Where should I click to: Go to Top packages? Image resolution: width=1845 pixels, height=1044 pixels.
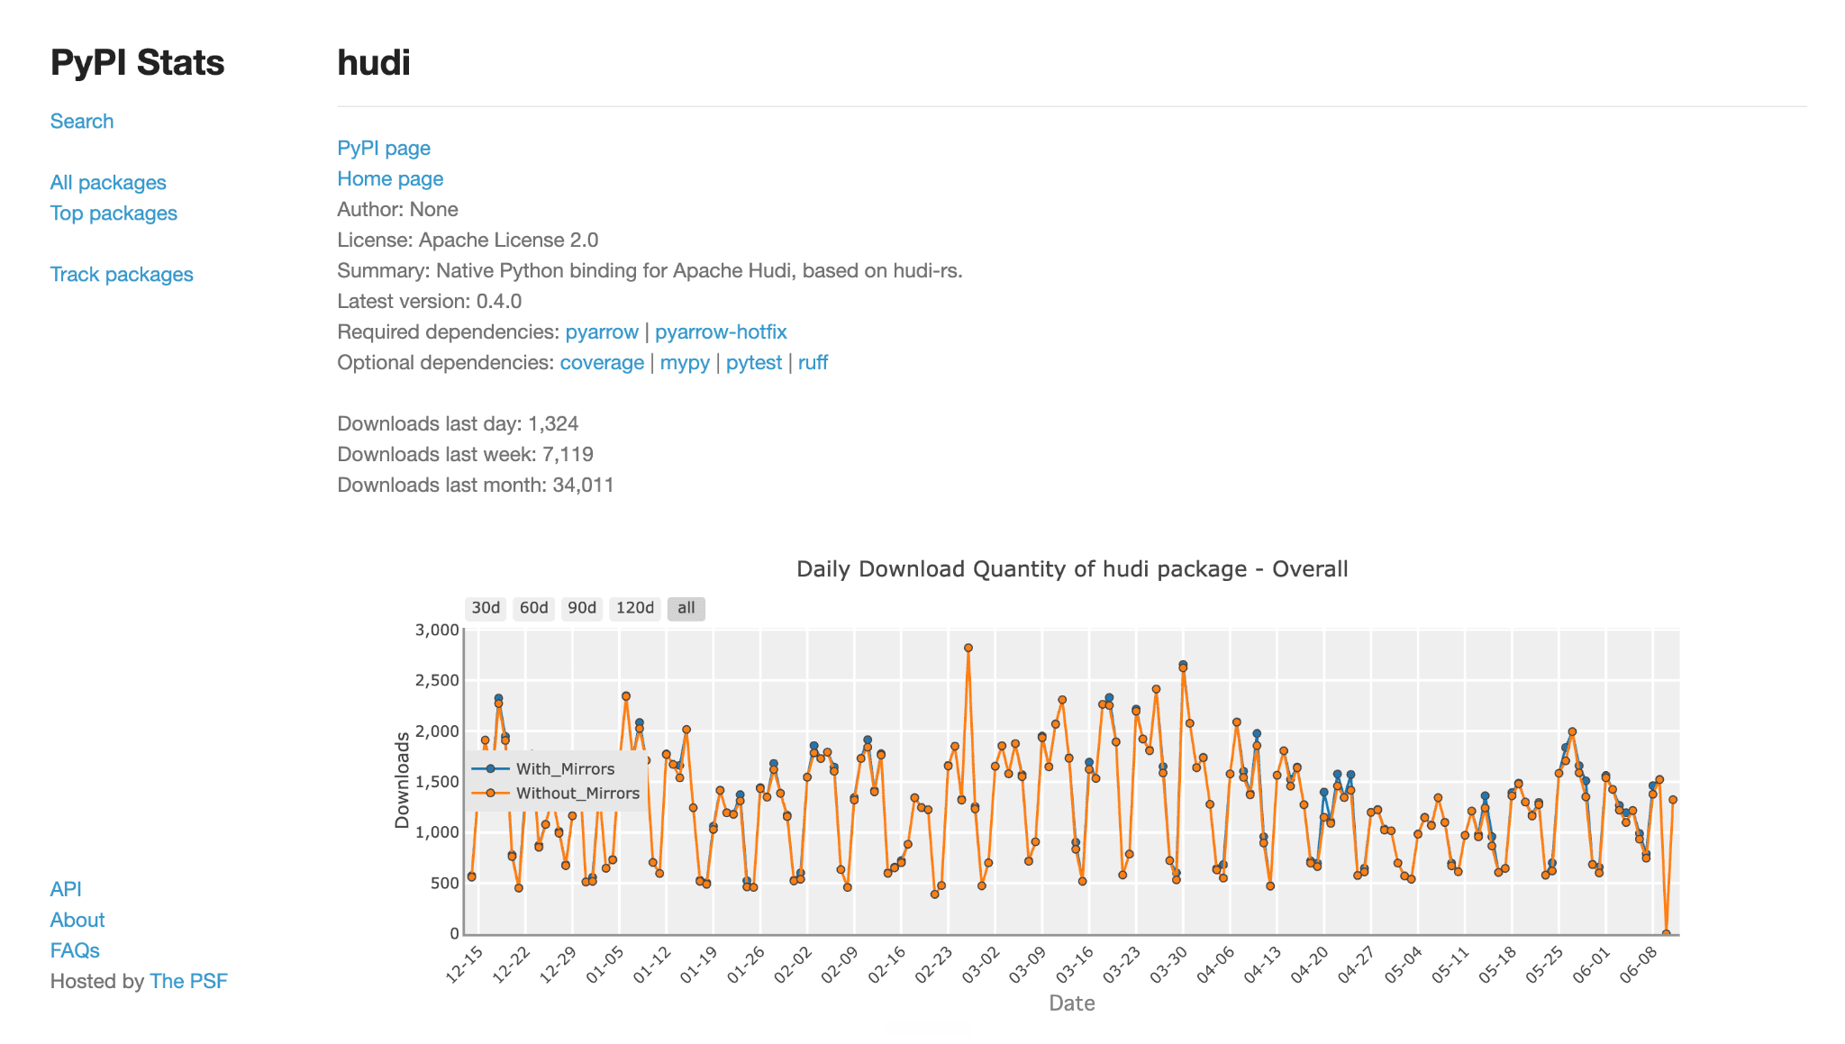click(114, 213)
